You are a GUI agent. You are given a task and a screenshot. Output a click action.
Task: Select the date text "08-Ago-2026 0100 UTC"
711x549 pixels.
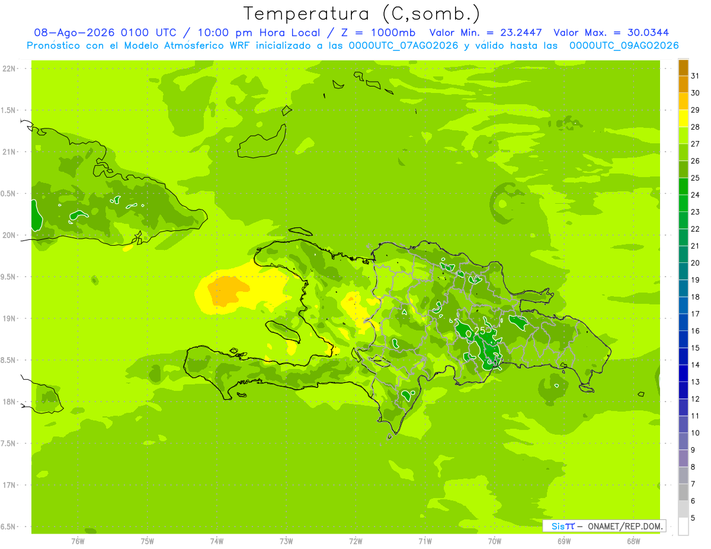click(105, 33)
